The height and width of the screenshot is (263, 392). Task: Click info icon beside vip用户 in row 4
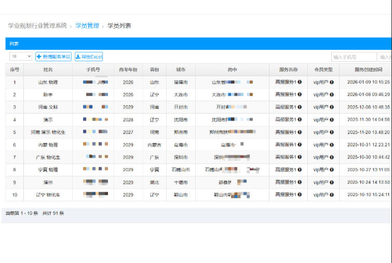tap(332, 120)
